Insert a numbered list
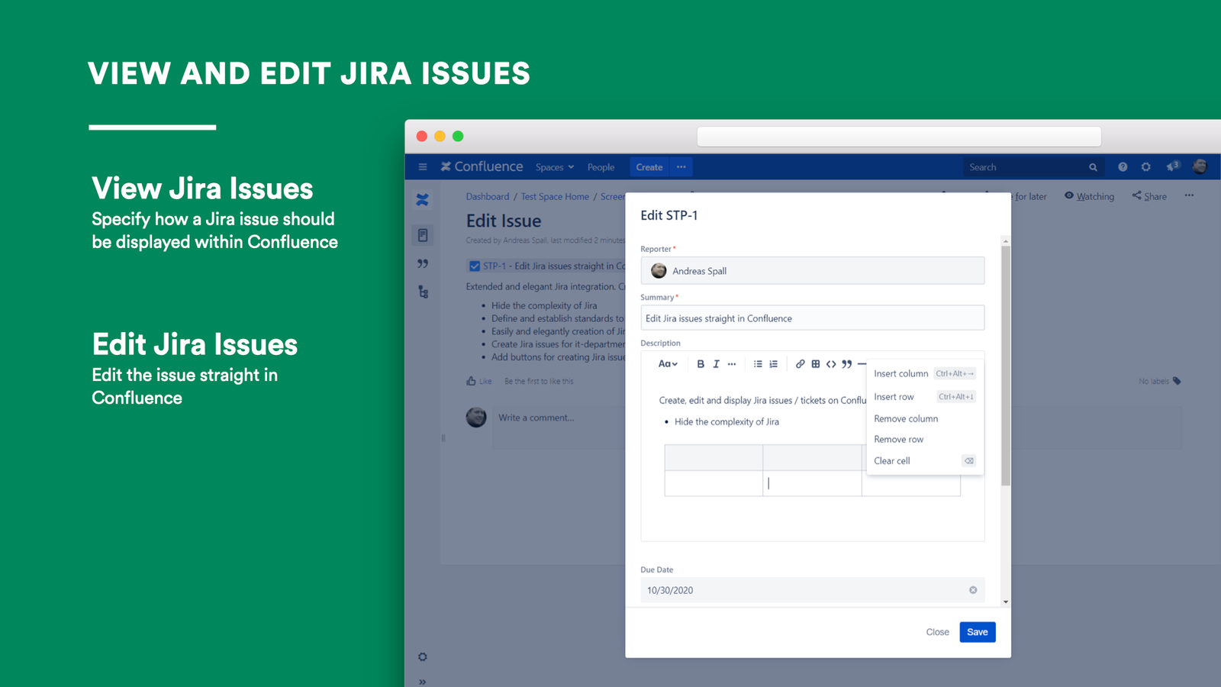 774,364
